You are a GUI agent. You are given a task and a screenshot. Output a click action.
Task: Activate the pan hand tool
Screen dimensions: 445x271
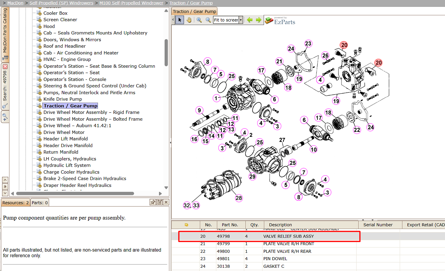(189, 20)
